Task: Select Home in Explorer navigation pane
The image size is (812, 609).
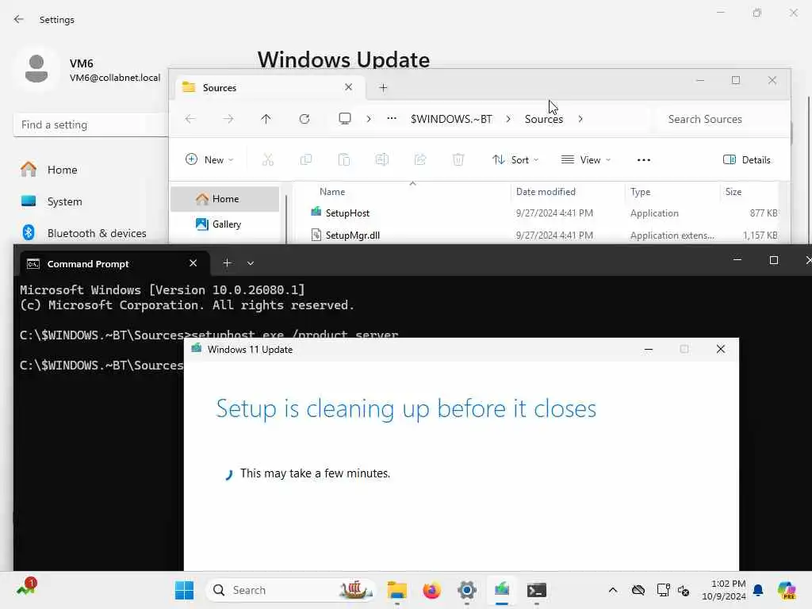Action: (x=224, y=199)
